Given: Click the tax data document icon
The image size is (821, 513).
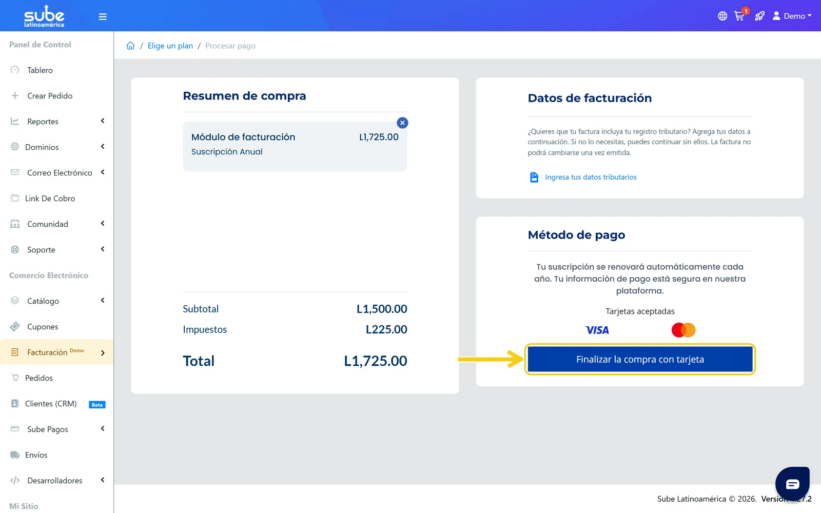Looking at the screenshot, I should [534, 177].
